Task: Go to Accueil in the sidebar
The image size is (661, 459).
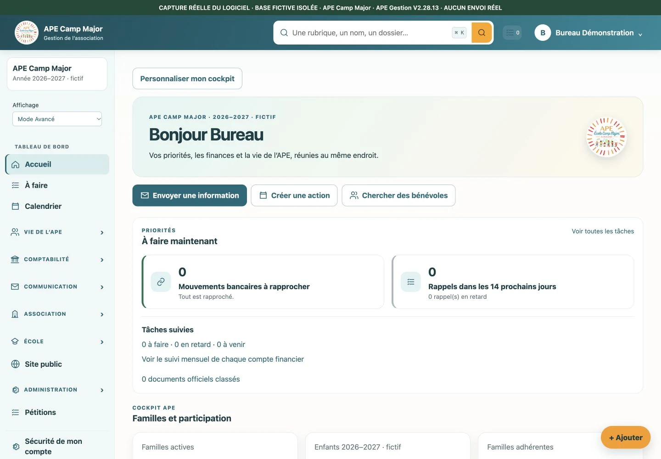Action: [57, 164]
